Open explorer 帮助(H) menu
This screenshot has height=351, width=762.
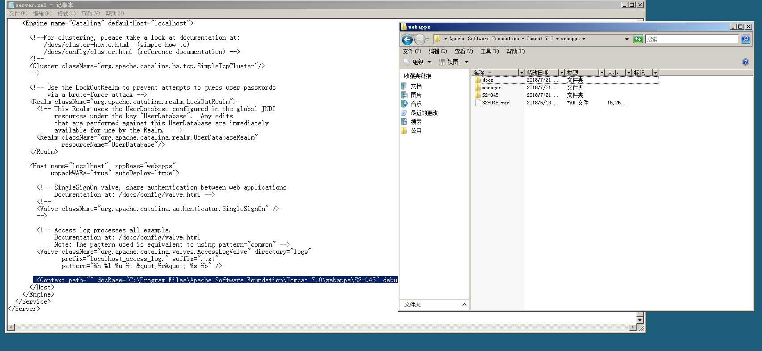tap(515, 51)
